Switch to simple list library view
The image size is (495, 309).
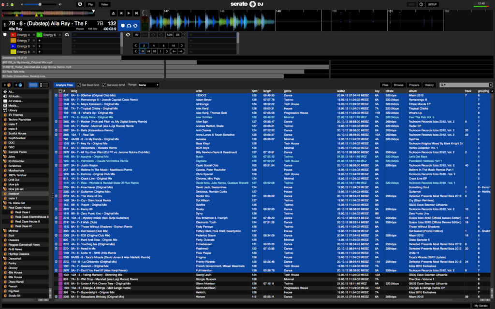[x=33, y=85]
